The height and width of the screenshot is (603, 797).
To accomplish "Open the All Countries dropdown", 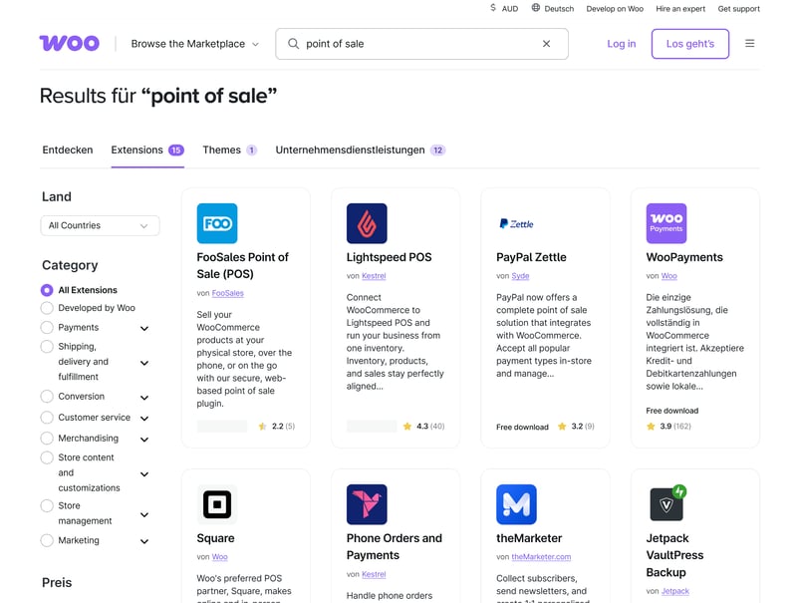I will (x=100, y=226).
